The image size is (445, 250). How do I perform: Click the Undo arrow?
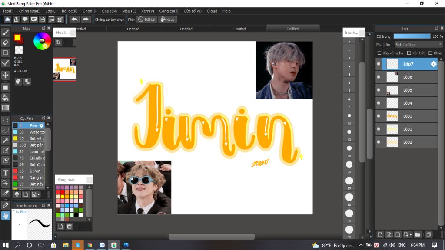click(x=74, y=19)
